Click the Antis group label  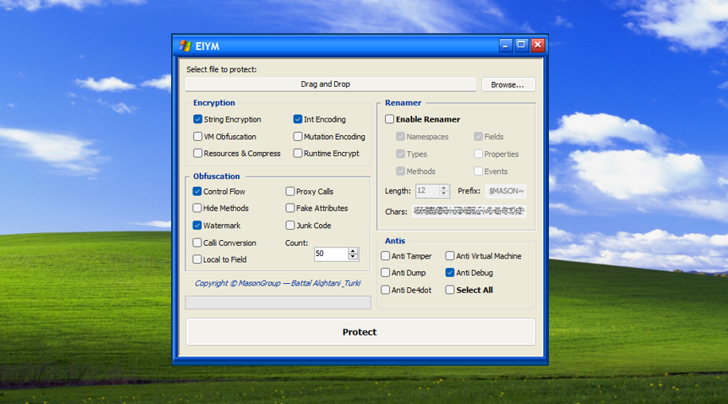(395, 241)
